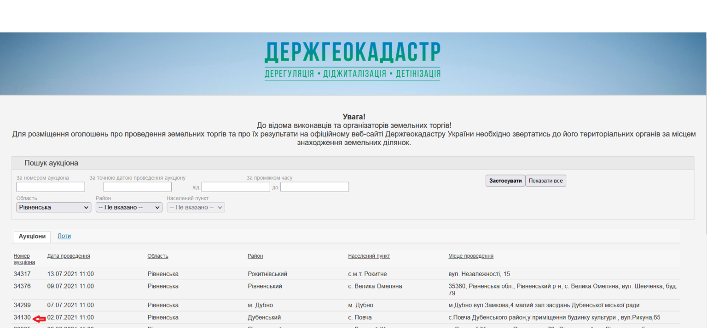This screenshot has width=707, height=328.
Task: Sort by Дата проведення column header
Action: [x=69, y=256]
